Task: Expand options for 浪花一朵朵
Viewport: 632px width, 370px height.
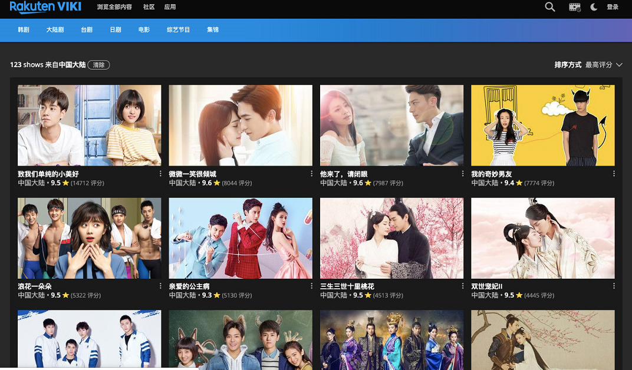Action: 160,286
